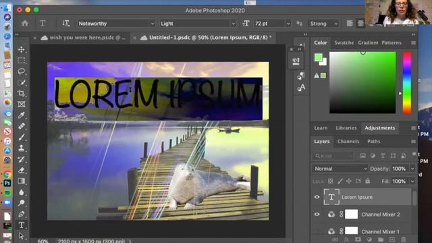Open the Color panel menu
Image resolution: width=432 pixels, height=243 pixels.
(x=413, y=43)
